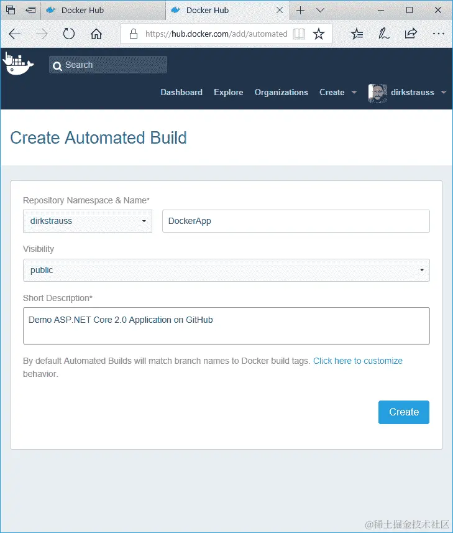453x533 pixels.
Task: Open Organizations
Action: [281, 93]
